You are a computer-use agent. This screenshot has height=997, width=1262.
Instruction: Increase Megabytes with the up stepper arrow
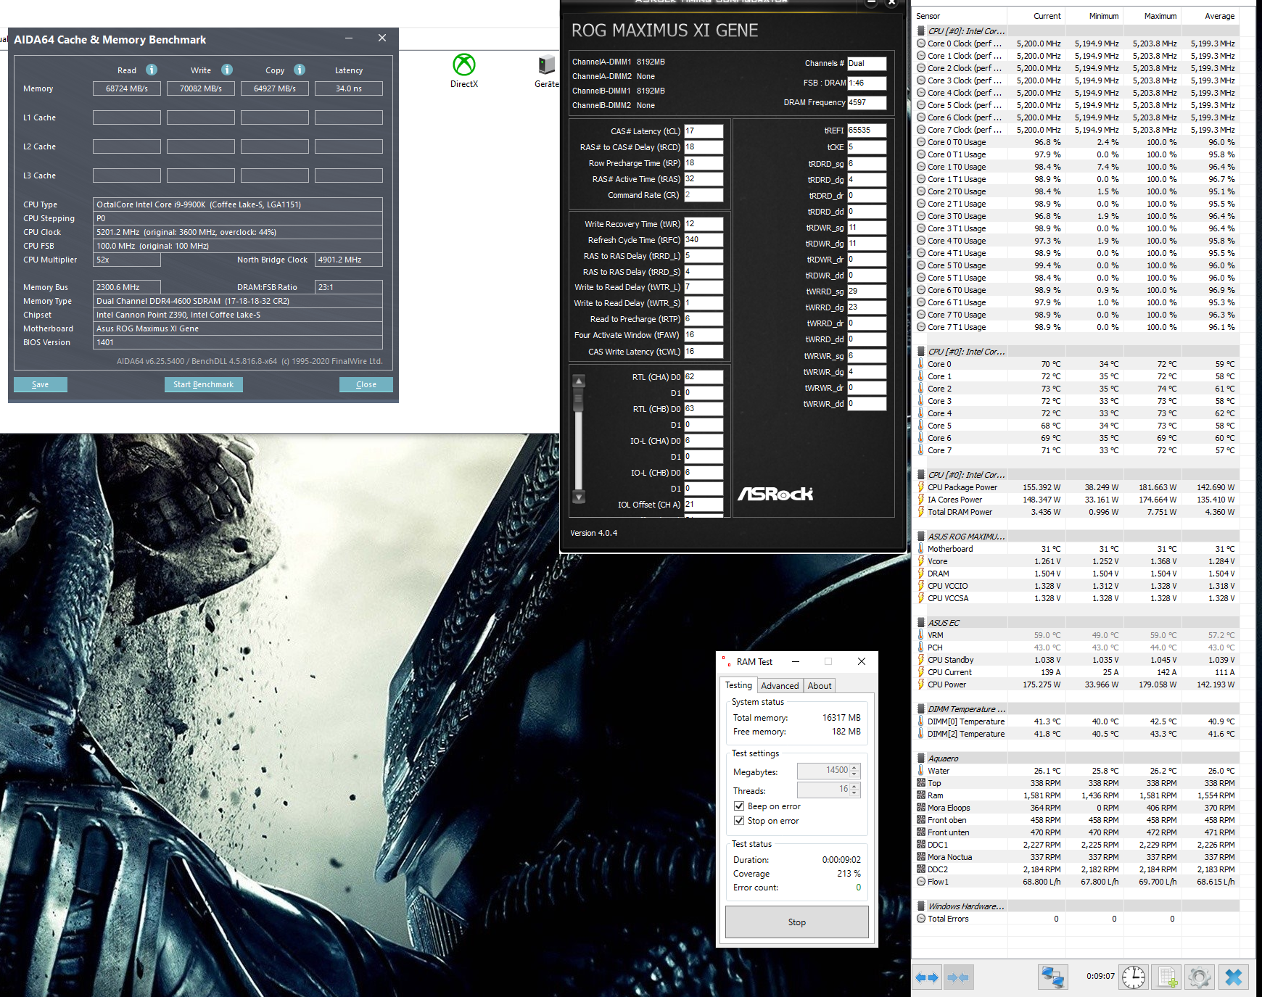pos(854,767)
